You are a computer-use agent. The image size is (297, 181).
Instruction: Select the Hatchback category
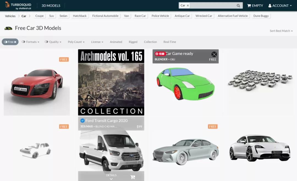tap(80, 16)
